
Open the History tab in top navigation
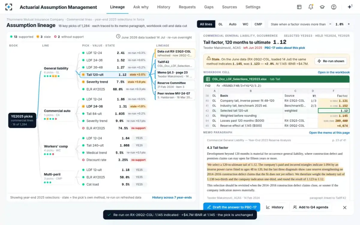[x=163, y=7]
